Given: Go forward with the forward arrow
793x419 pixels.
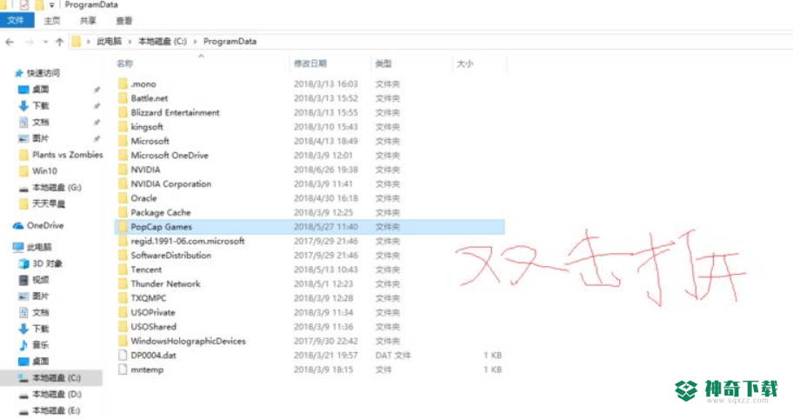Looking at the screenshot, I should (30, 42).
